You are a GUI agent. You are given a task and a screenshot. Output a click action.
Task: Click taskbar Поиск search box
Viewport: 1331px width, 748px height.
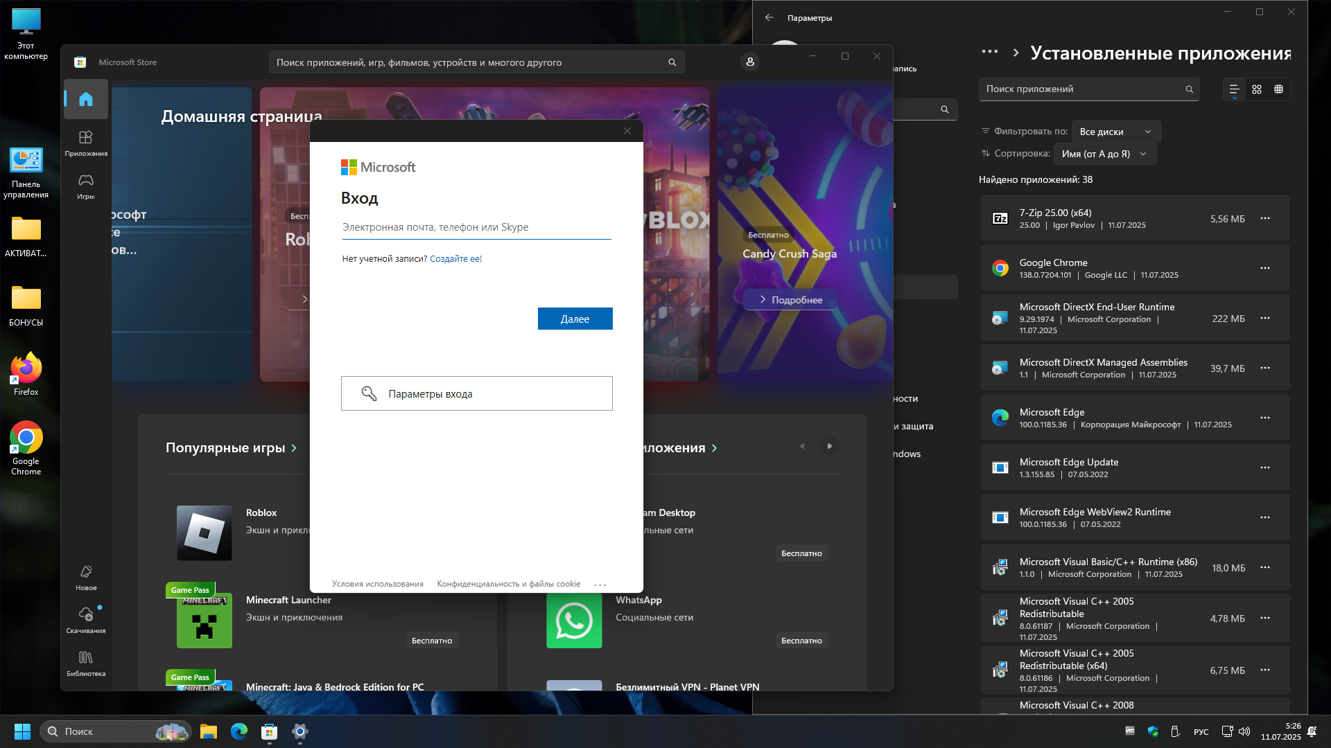pyautogui.click(x=115, y=731)
